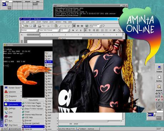Click the Undo arrow in AbiWord toolbar

[65, 26]
